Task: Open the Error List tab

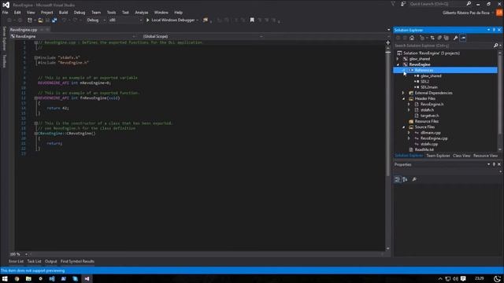Action: [x=16, y=261]
